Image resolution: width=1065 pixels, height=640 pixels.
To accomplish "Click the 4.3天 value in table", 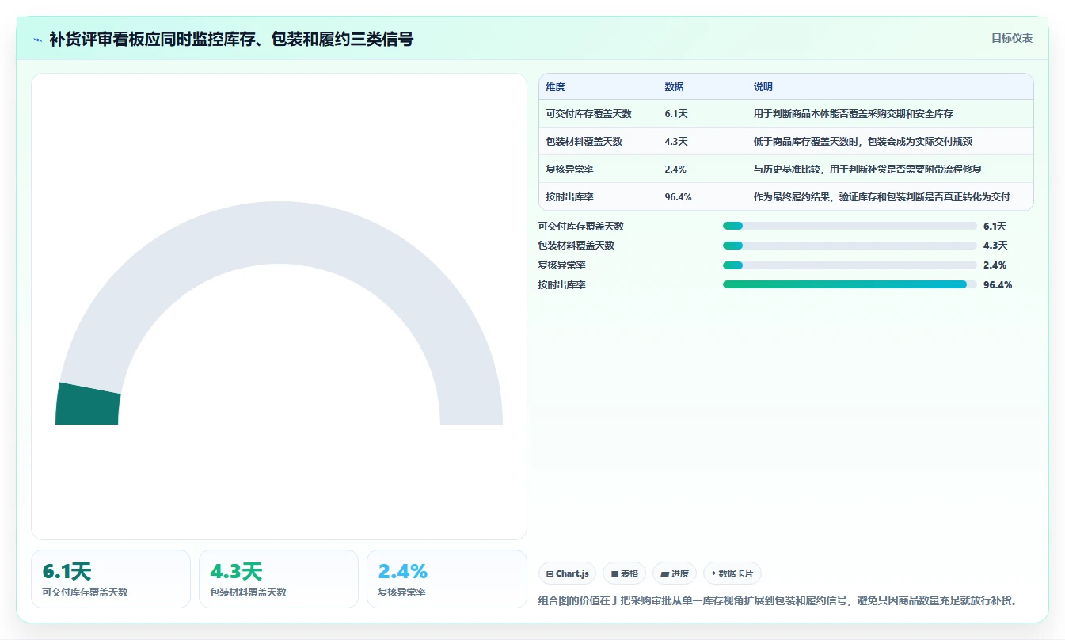I will click(676, 142).
